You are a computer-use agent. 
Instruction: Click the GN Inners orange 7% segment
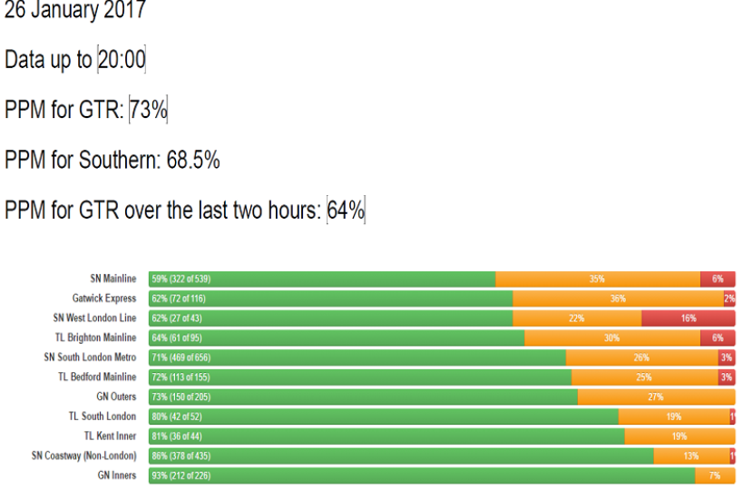click(x=714, y=475)
